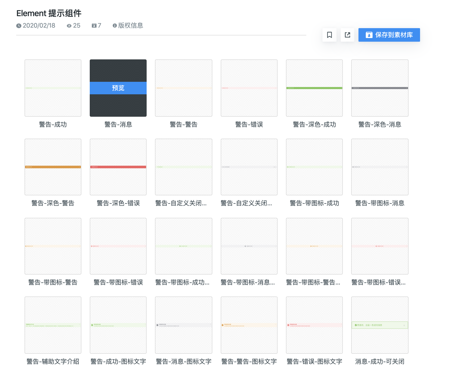Click the info icon before 版权信息
This screenshot has height=372, width=467.
[115, 26]
